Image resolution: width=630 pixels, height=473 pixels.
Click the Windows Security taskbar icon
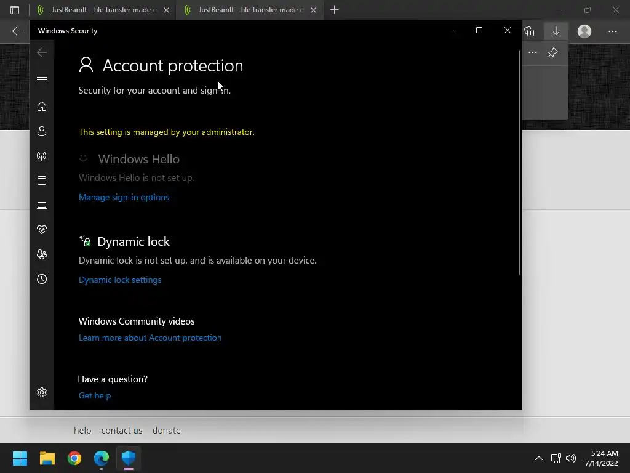129,458
